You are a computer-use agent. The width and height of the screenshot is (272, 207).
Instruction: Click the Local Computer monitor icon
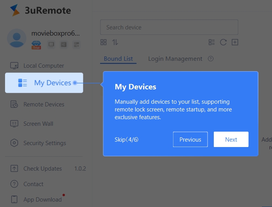[x=14, y=66]
